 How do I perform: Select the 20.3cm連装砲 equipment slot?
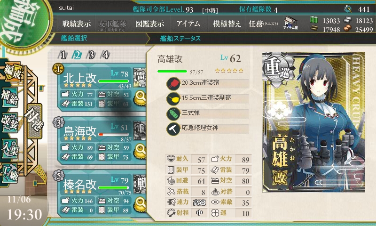point(208,83)
